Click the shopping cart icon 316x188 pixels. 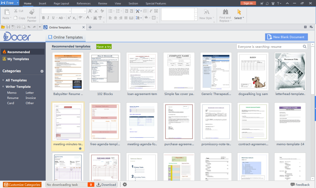(x=262, y=3)
